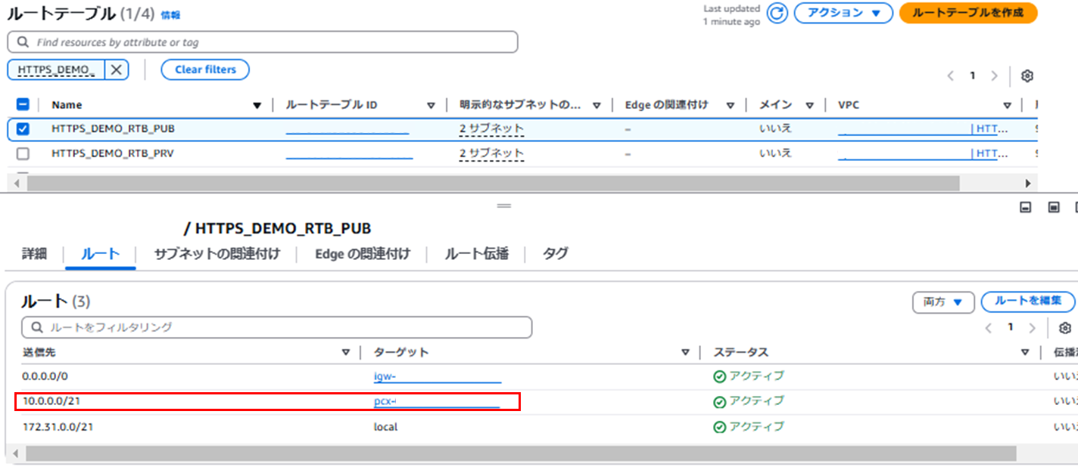Sort by VPC column
The height and width of the screenshot is (473, 1078).
coord(1007,106)
